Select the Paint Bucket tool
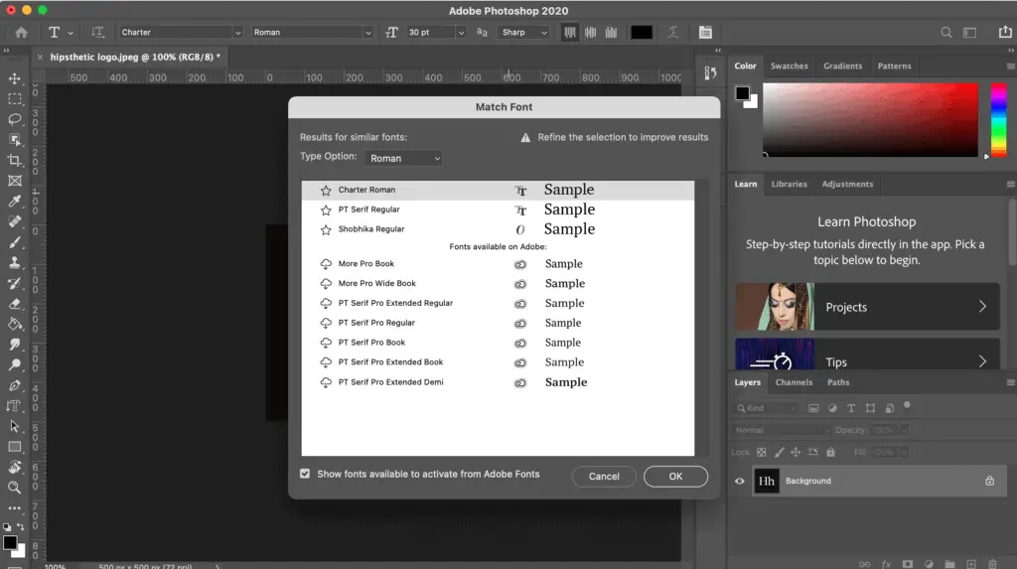1017x569 pixels. (14, 325)
